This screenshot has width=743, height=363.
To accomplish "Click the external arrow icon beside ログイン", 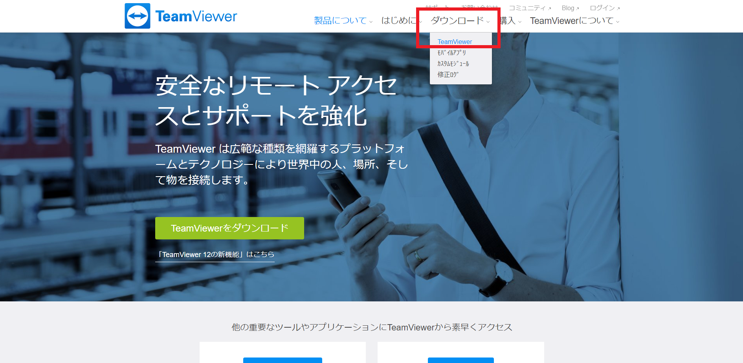I will click(x=618, y=8).
